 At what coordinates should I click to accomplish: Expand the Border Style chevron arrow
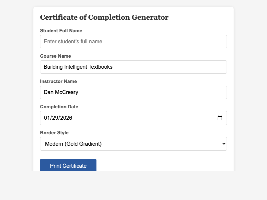click(x=223, y=144)
